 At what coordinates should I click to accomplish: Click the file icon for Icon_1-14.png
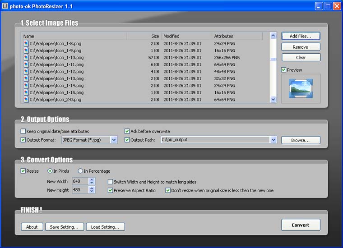[26, 85]
